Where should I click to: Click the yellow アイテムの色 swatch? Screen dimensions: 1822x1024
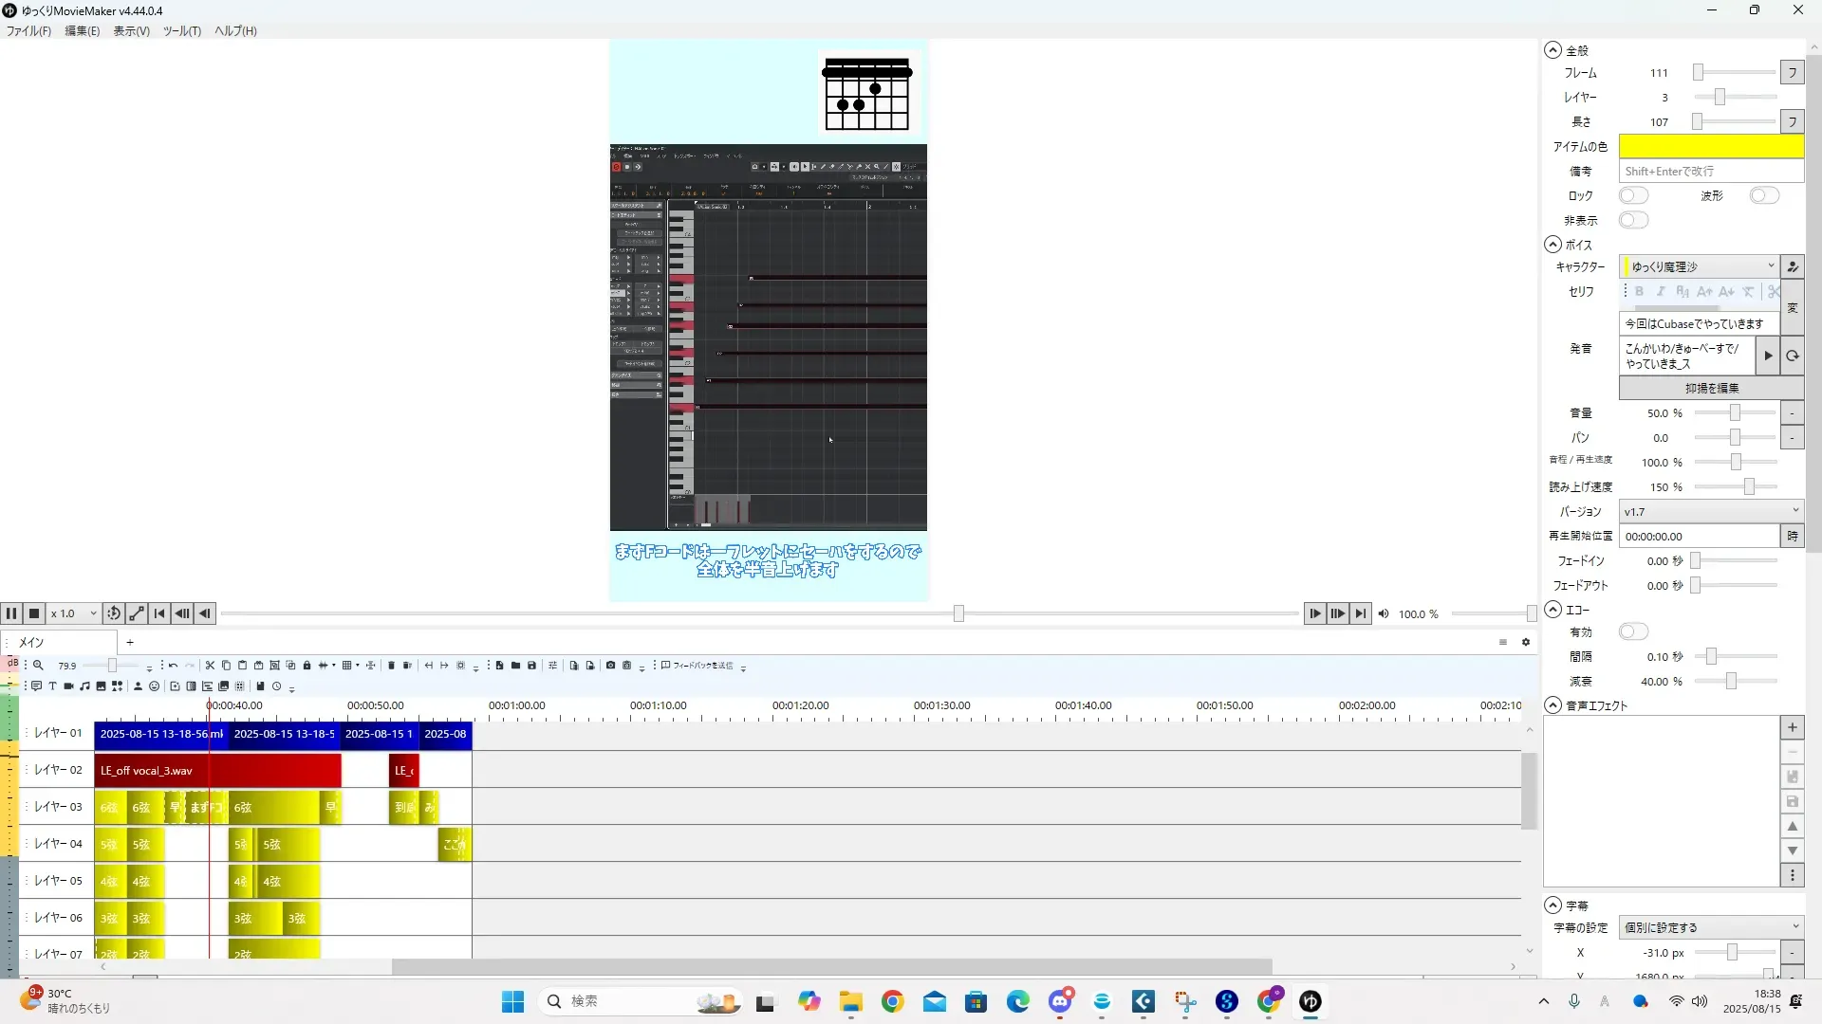pos(1711,146)
